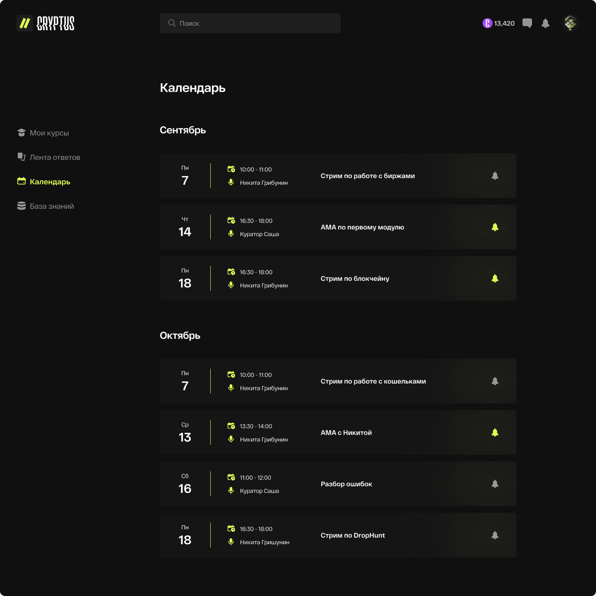Open the user profile avatar
The height and width of the screenshot is (596, 596).
(570, 23)
